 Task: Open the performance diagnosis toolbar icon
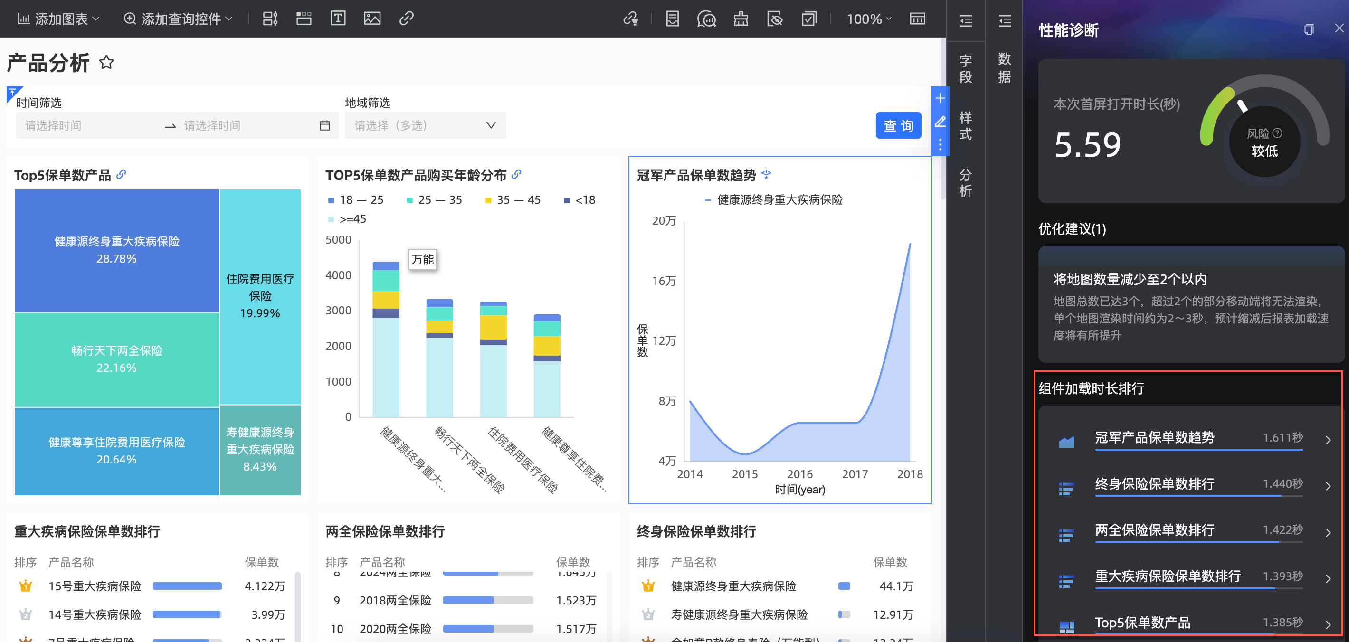tap(706, 19)
